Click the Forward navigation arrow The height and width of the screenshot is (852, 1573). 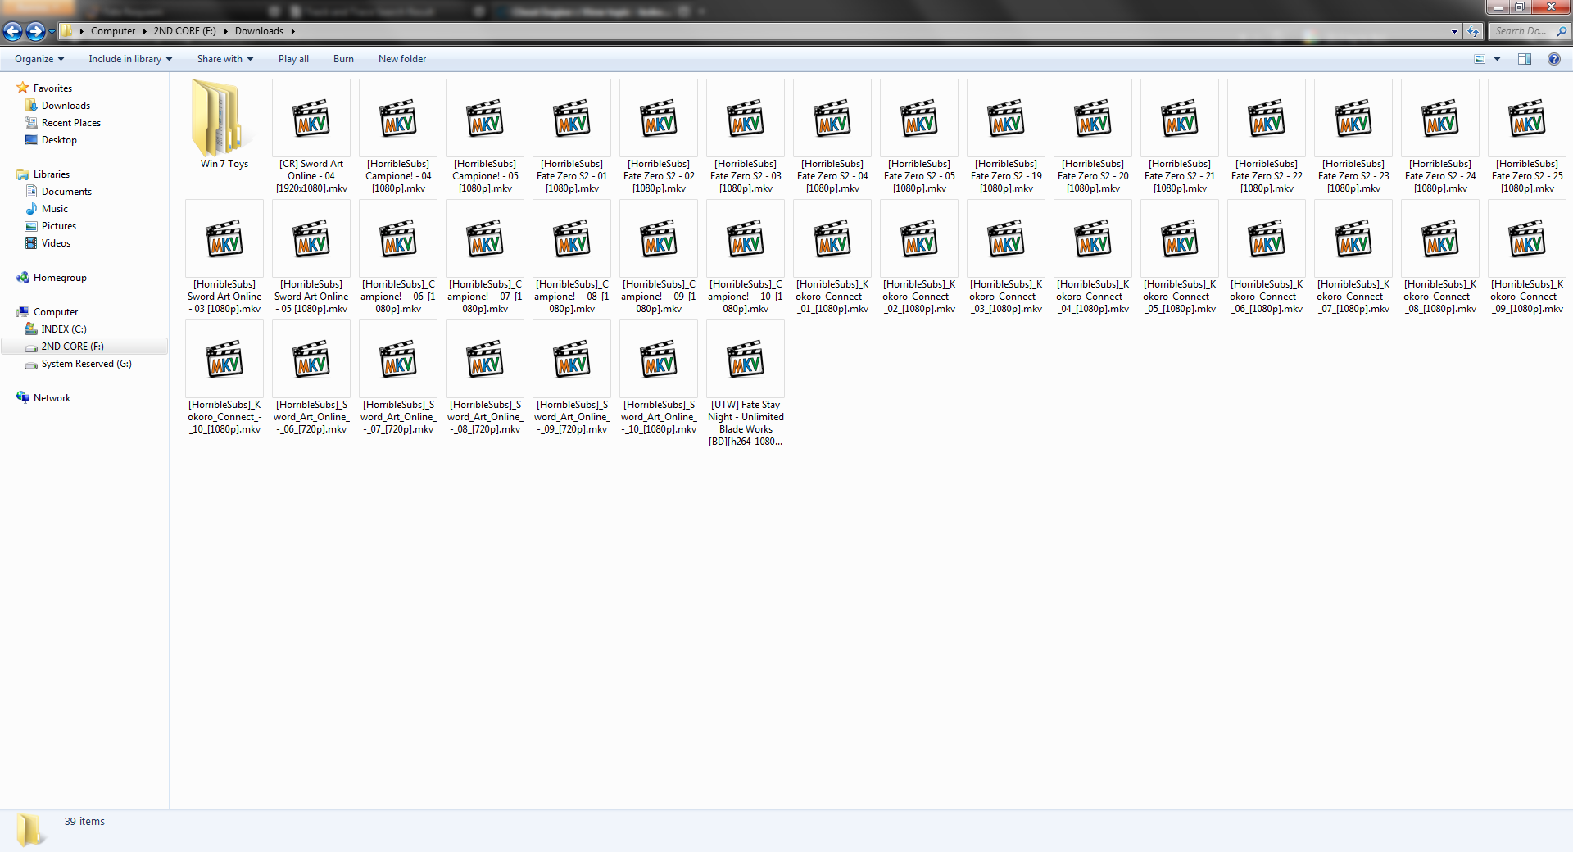[x=35, y=31]
